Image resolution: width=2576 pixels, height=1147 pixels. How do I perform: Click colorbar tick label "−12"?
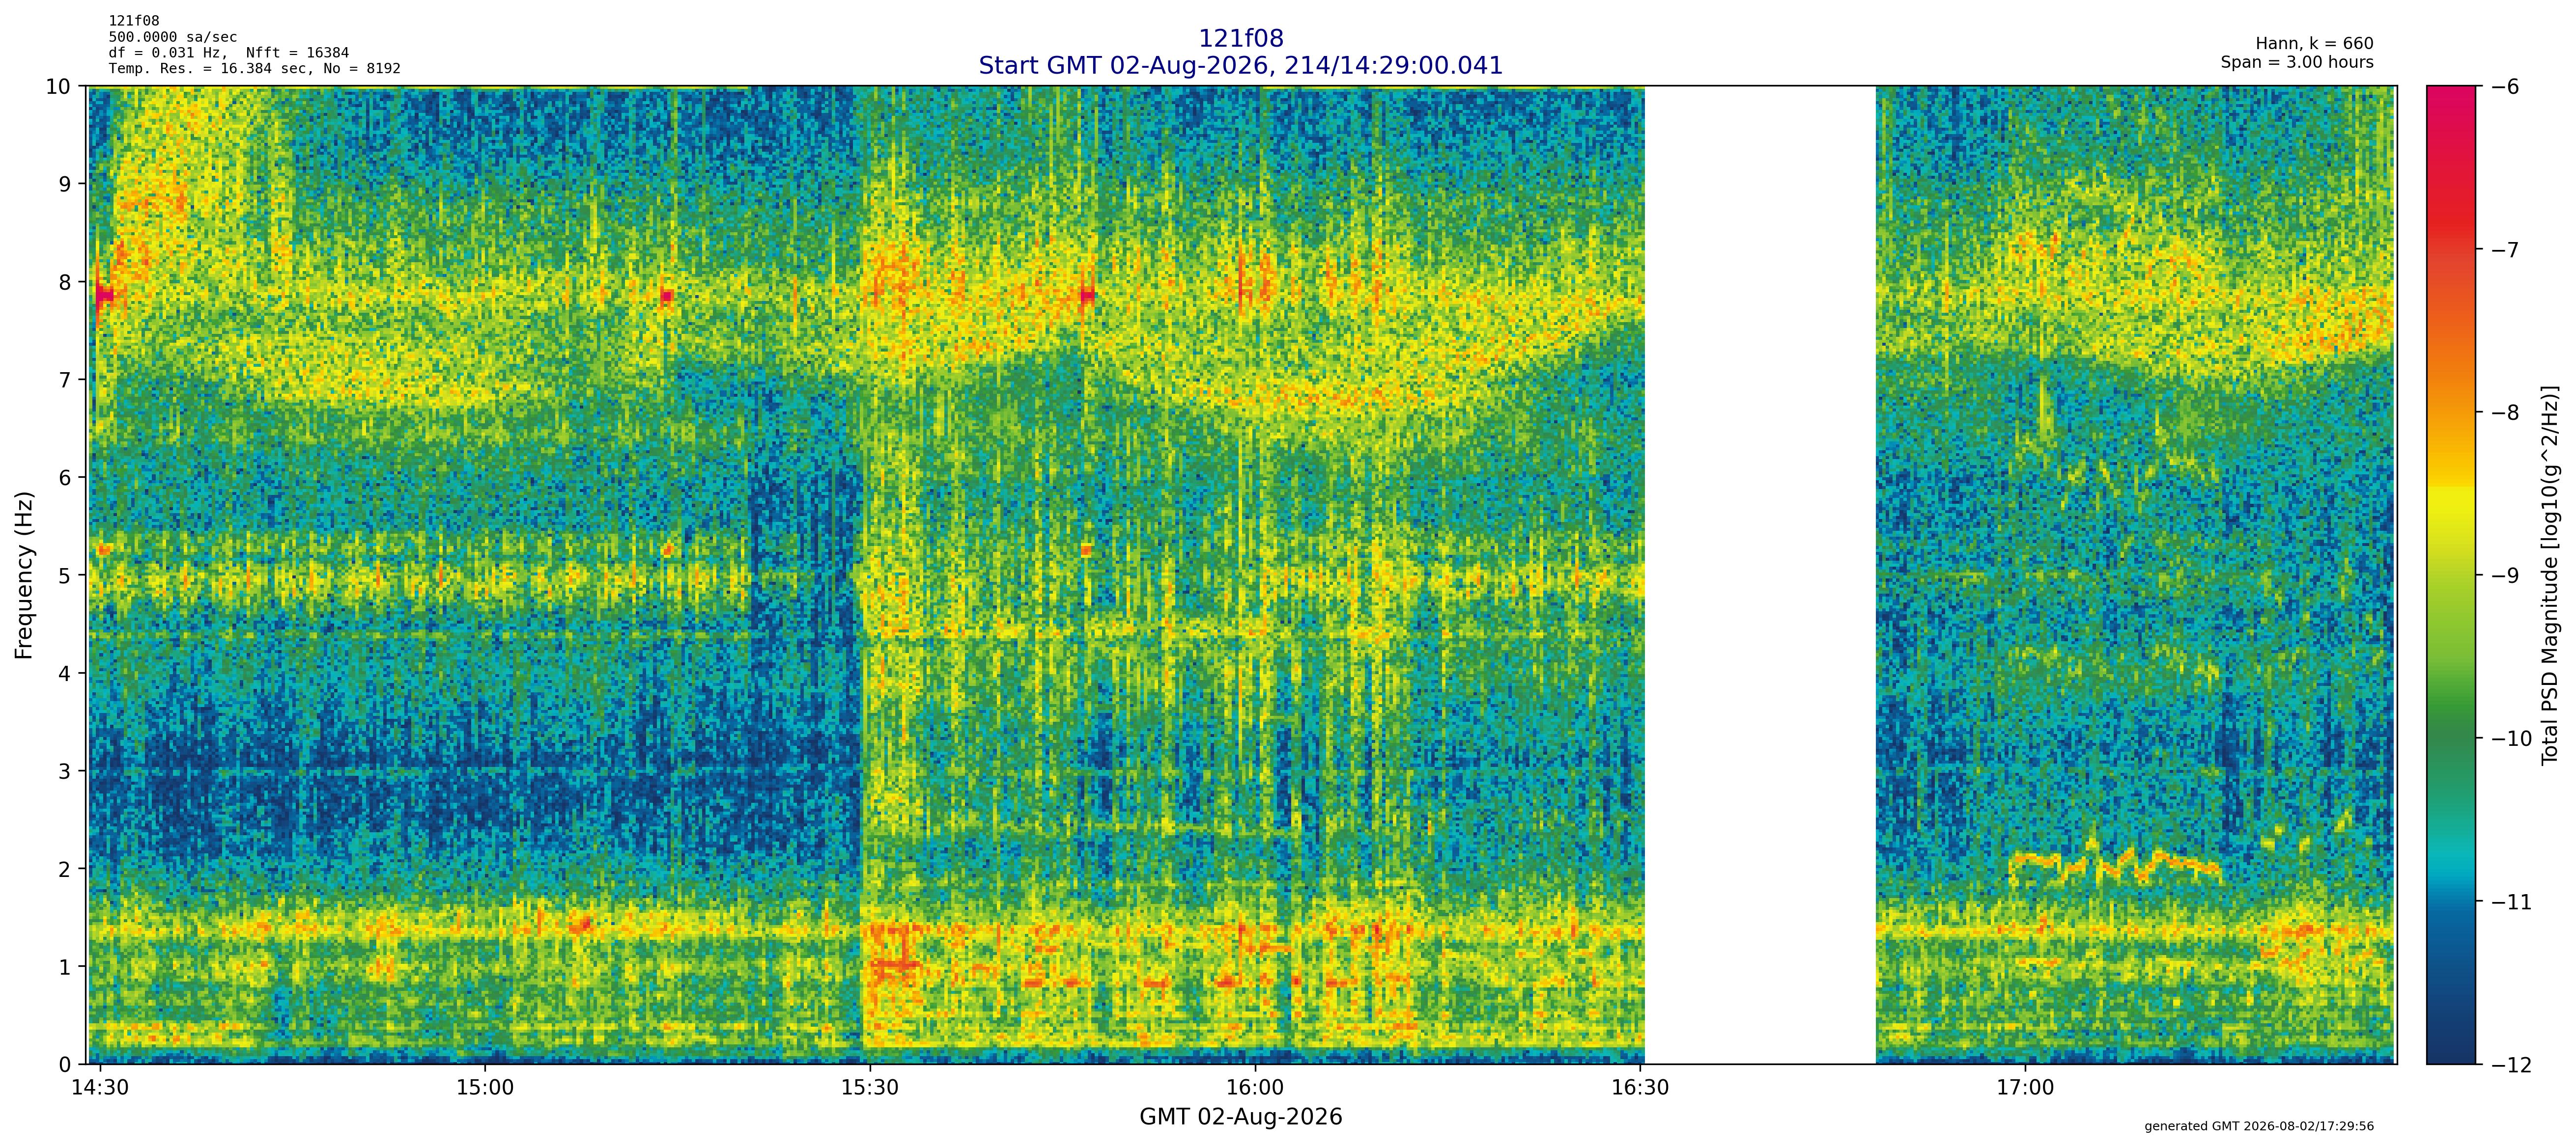click(2511, 1065)
